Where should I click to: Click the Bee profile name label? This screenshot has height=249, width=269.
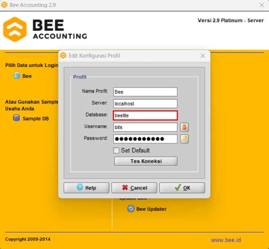click(x=27, y=76)
